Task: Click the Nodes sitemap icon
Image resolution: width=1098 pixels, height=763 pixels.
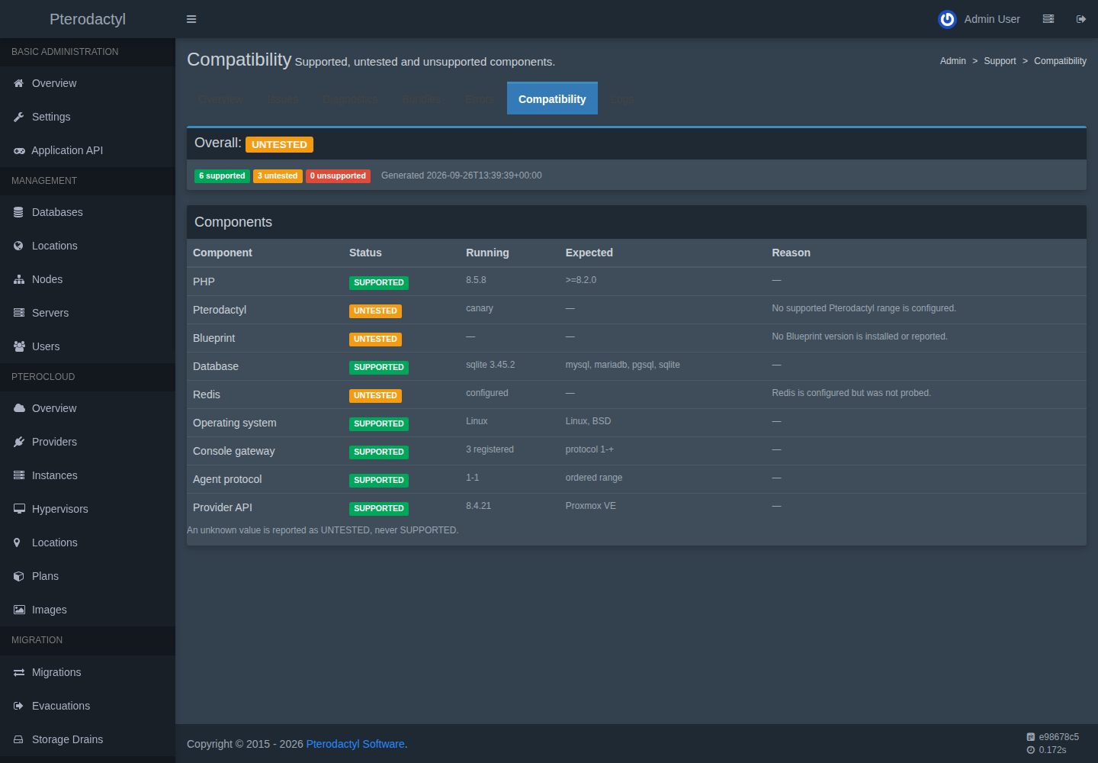Action: pos(19,279)
